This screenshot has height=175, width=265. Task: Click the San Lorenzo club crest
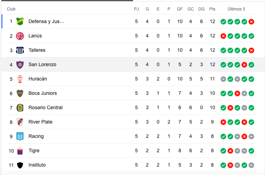[20, 64]
